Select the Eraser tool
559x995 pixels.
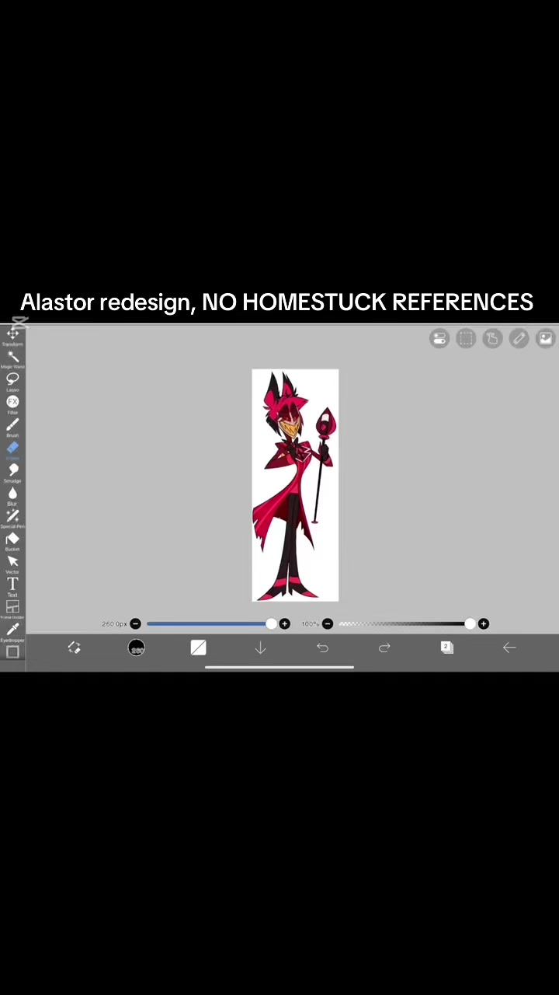click(12, 449)
